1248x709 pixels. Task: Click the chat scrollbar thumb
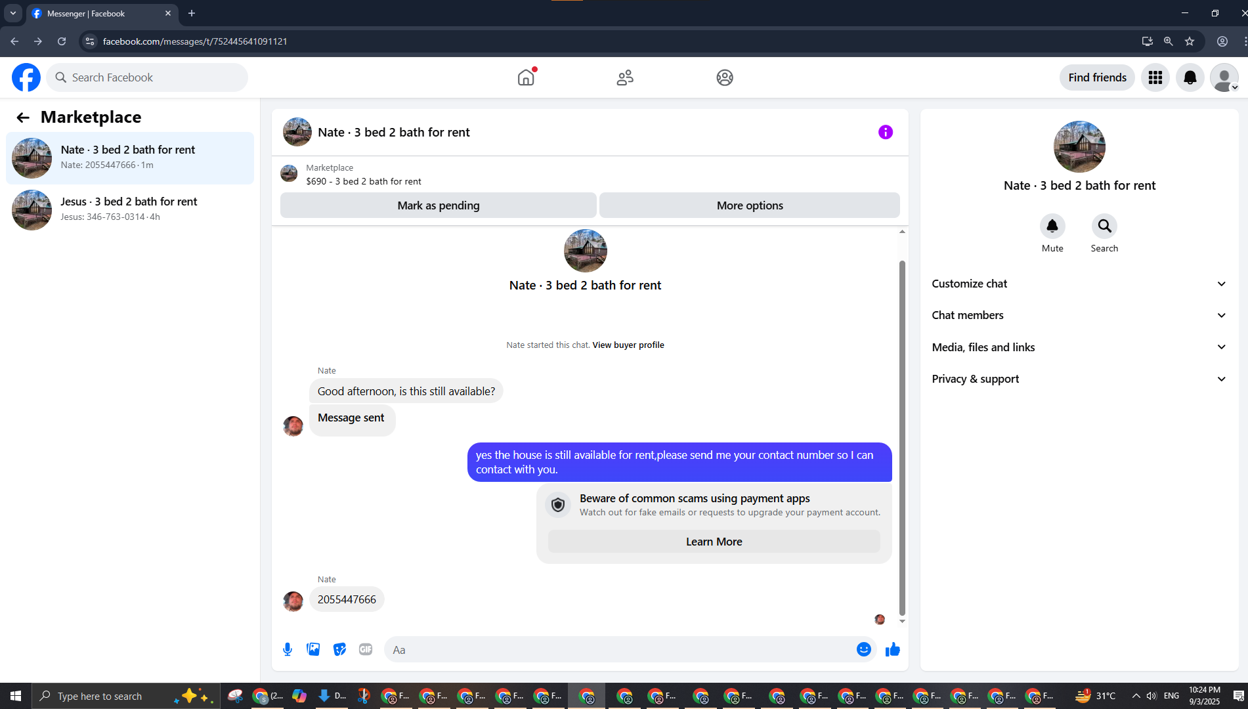point(902,438)
